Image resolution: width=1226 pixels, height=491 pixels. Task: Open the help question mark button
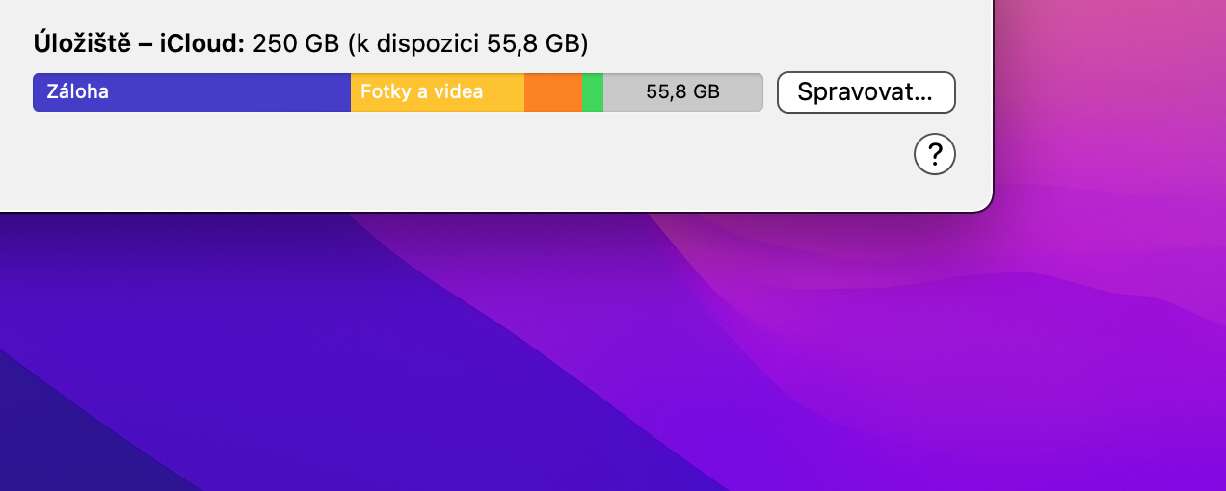(x=934, y=154)
